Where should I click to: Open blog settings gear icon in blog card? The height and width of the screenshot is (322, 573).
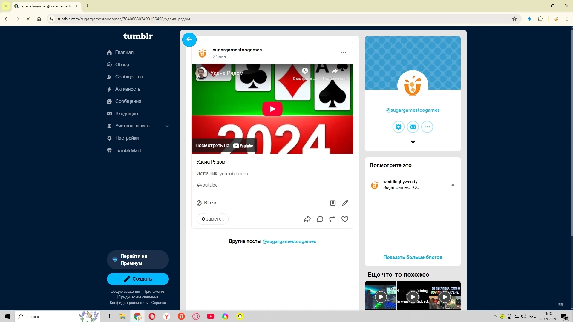(398, 127)
